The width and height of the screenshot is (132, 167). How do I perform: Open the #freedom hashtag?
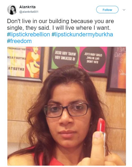[19, 41]
